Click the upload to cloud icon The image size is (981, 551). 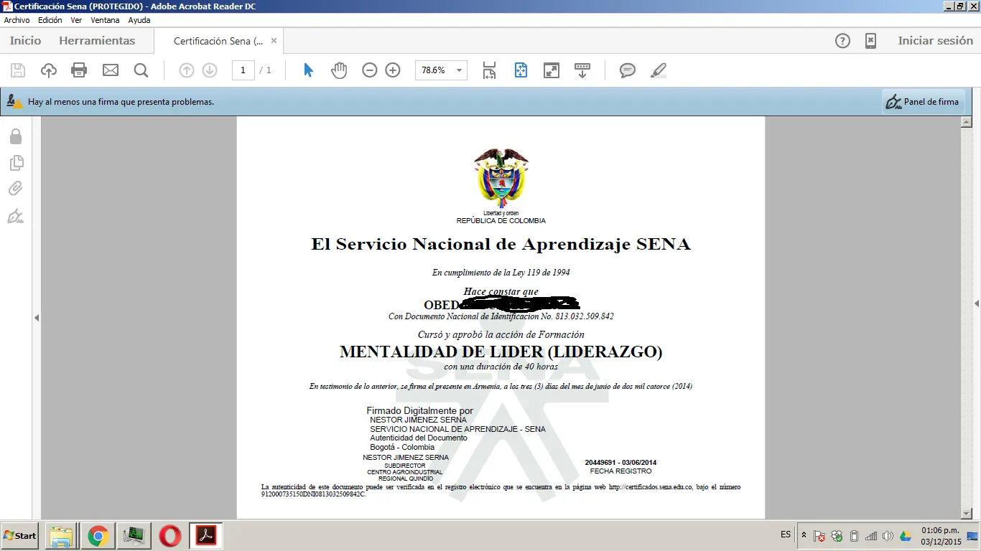(49, 70)
